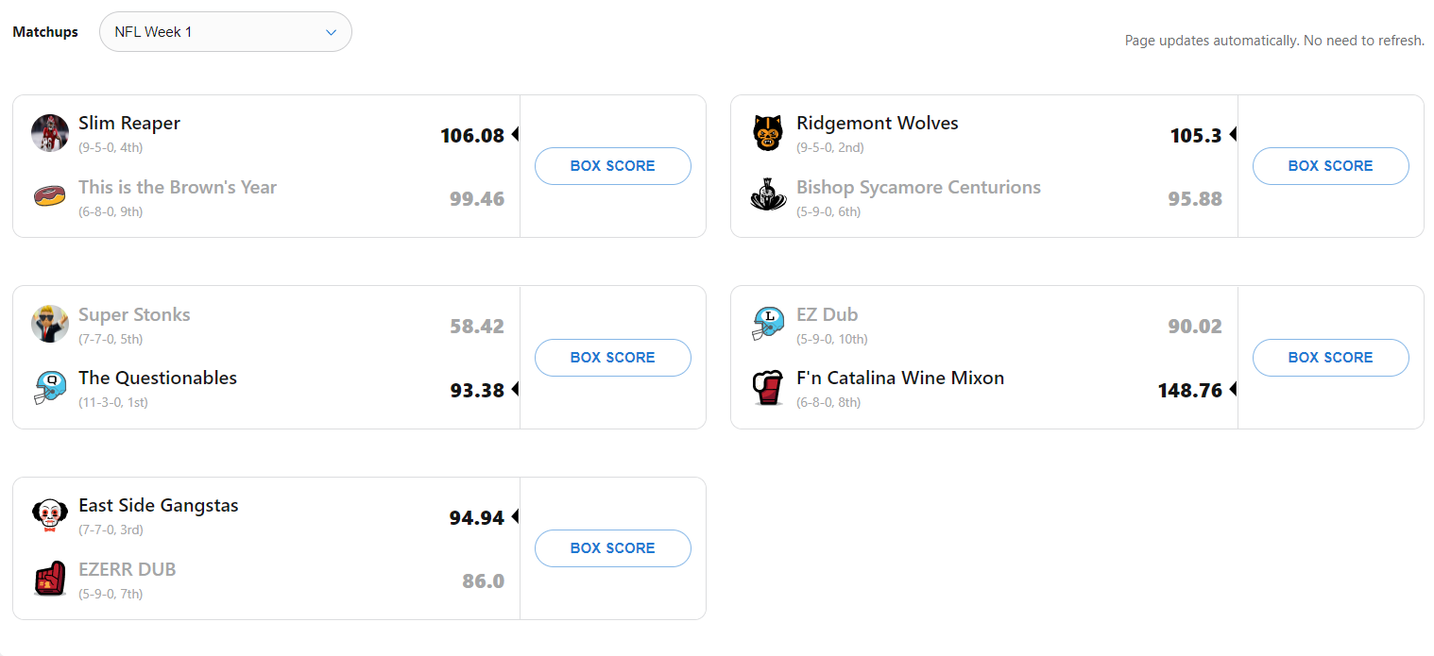Click Super Stonks' team avatar
The image size is (1434, 656).
coord(50,325)
